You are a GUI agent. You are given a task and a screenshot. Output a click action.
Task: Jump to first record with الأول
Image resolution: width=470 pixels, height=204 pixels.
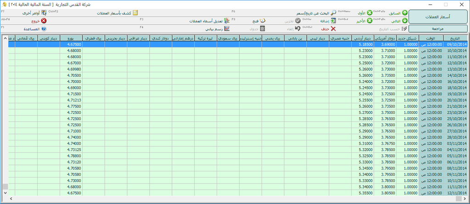point(369,13)
